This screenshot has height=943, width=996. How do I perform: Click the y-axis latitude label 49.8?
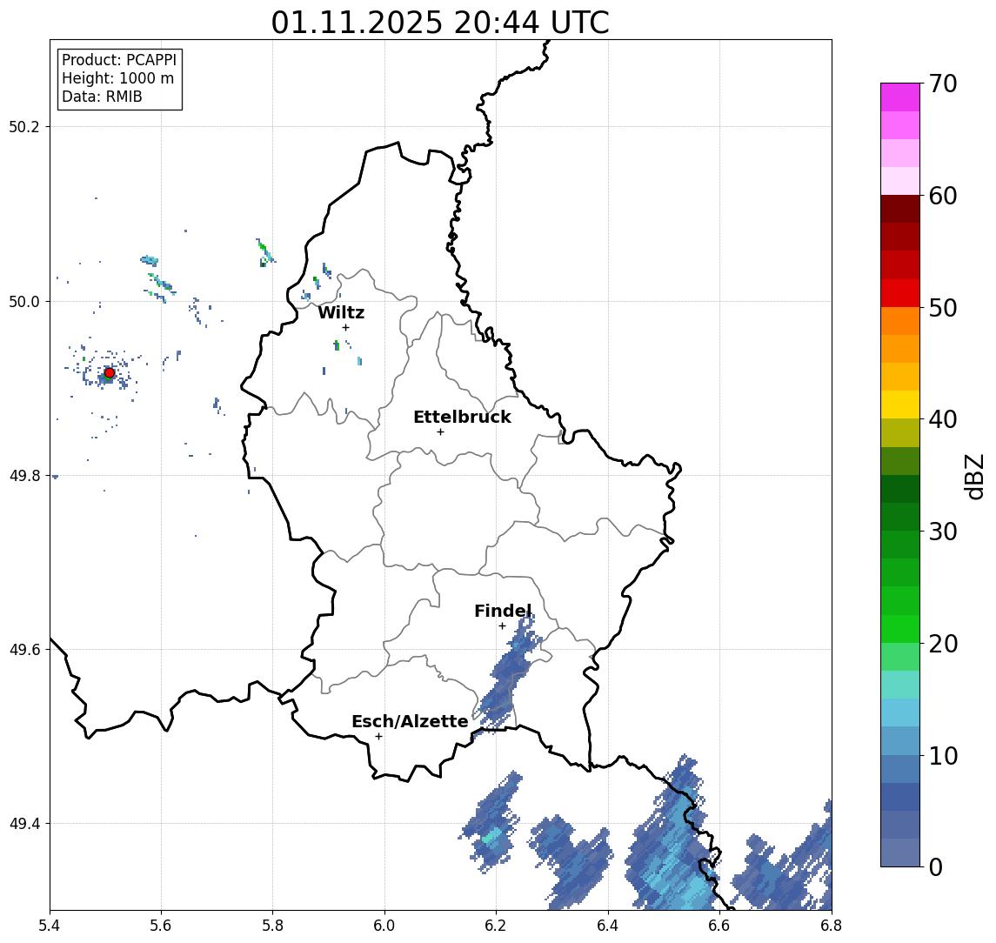(24, 475)
